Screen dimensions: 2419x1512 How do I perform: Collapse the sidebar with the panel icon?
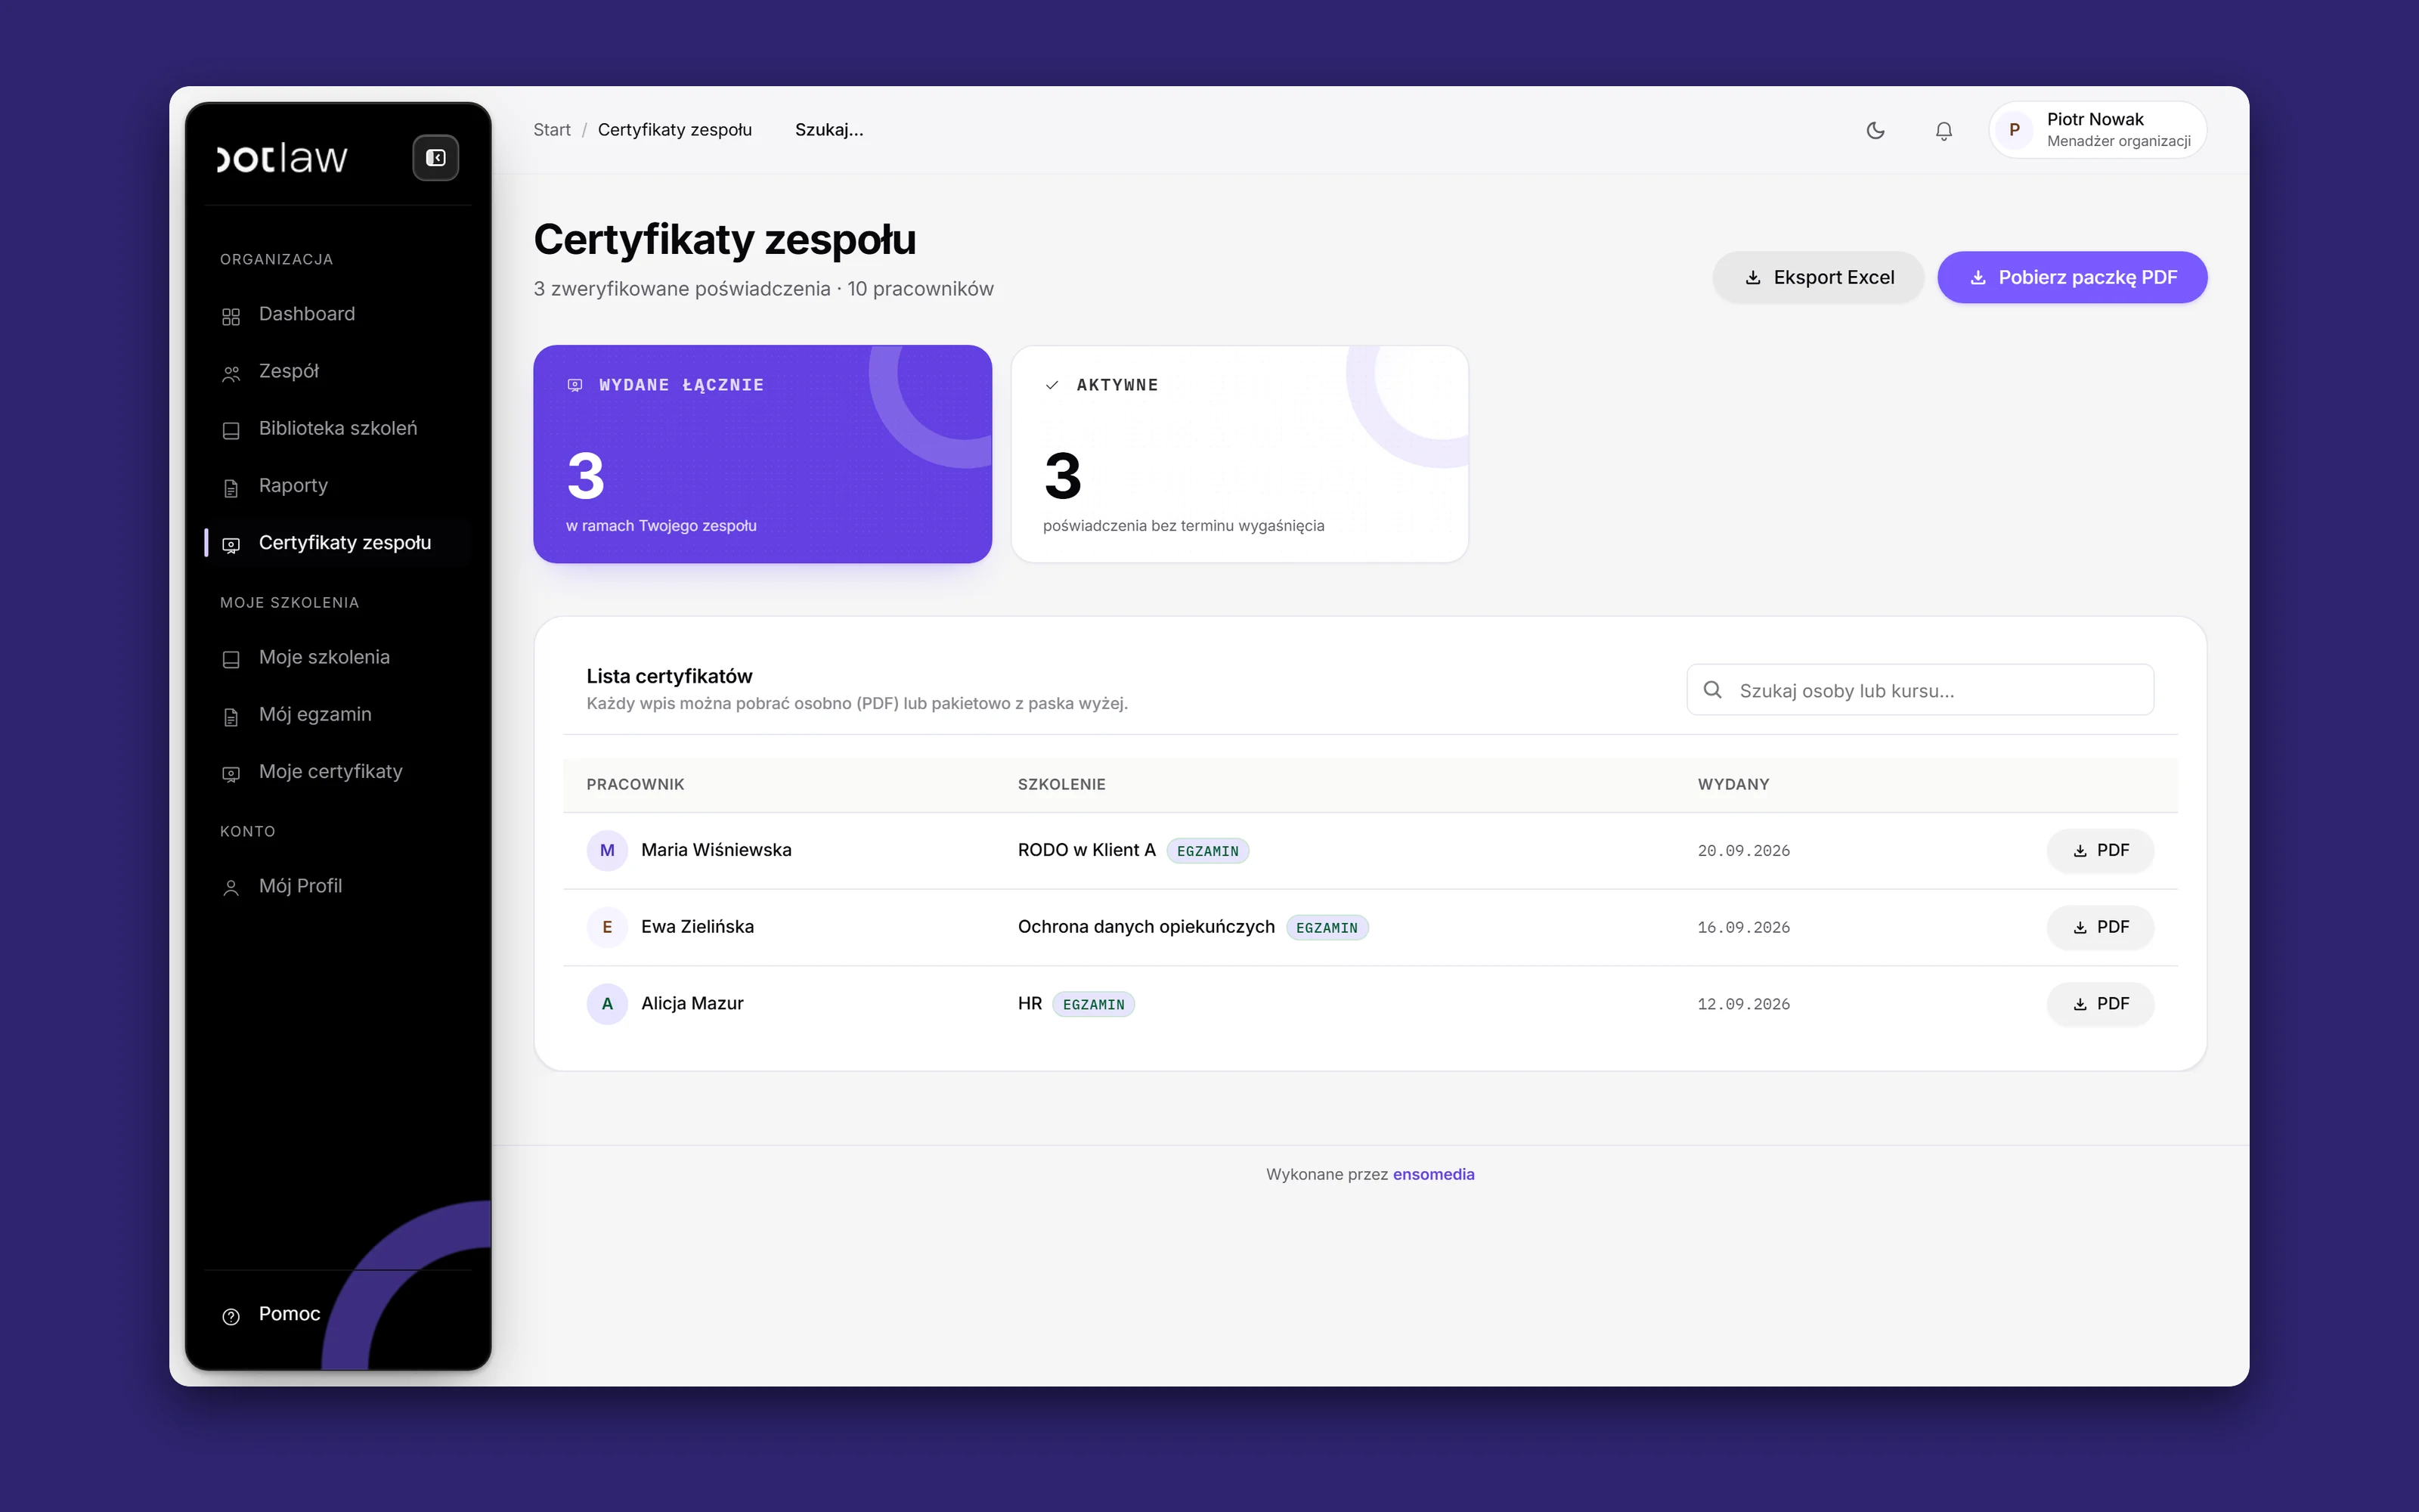click(x=436, y=158)
